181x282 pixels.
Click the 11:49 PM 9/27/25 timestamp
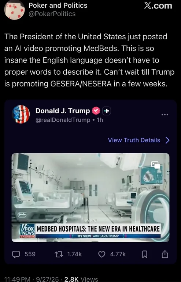coord(32,279)
